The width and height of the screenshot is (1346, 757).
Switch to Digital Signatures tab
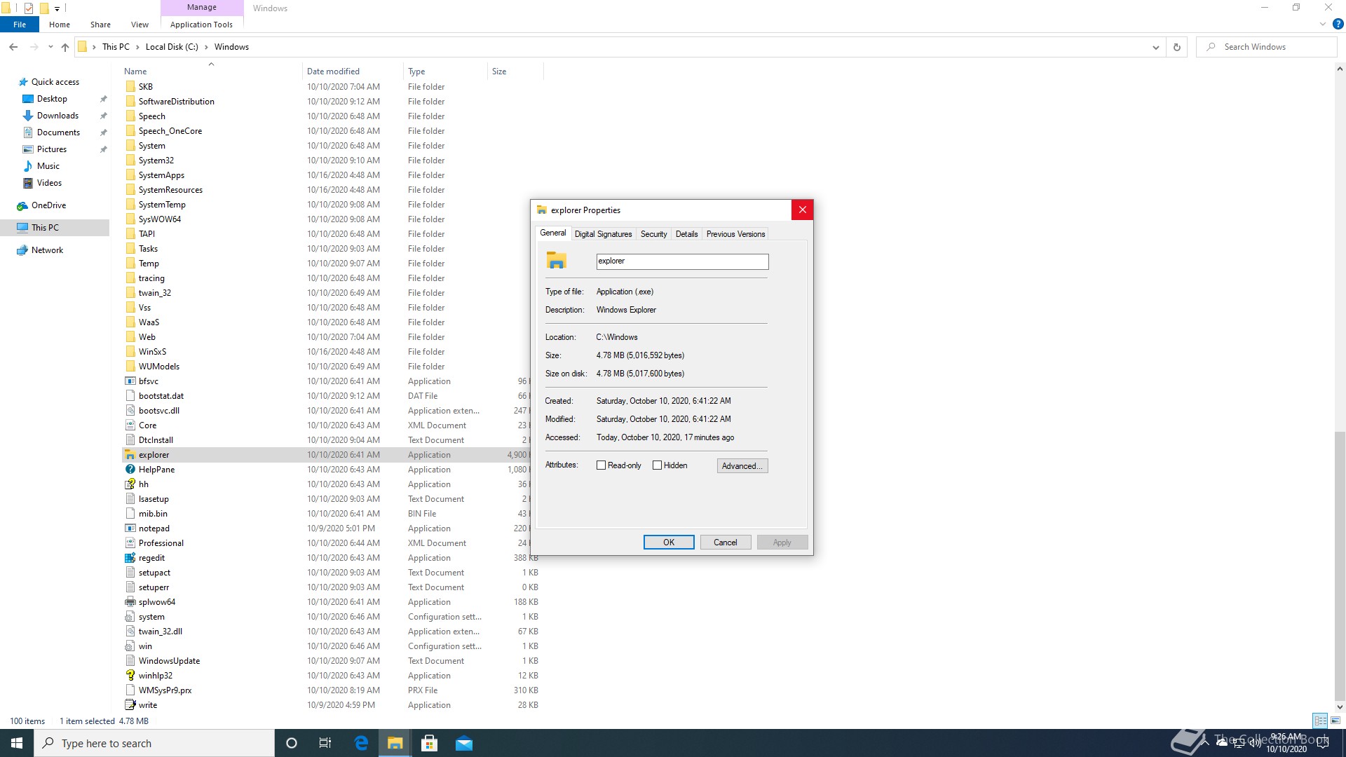pos(603,234)
